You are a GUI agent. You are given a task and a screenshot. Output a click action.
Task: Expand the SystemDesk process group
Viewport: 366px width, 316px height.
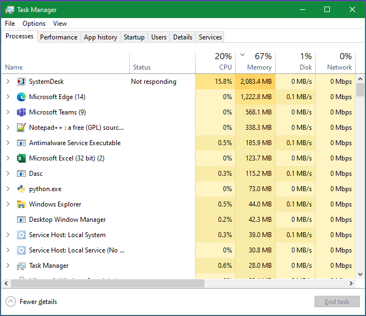[x=8, y=82]
